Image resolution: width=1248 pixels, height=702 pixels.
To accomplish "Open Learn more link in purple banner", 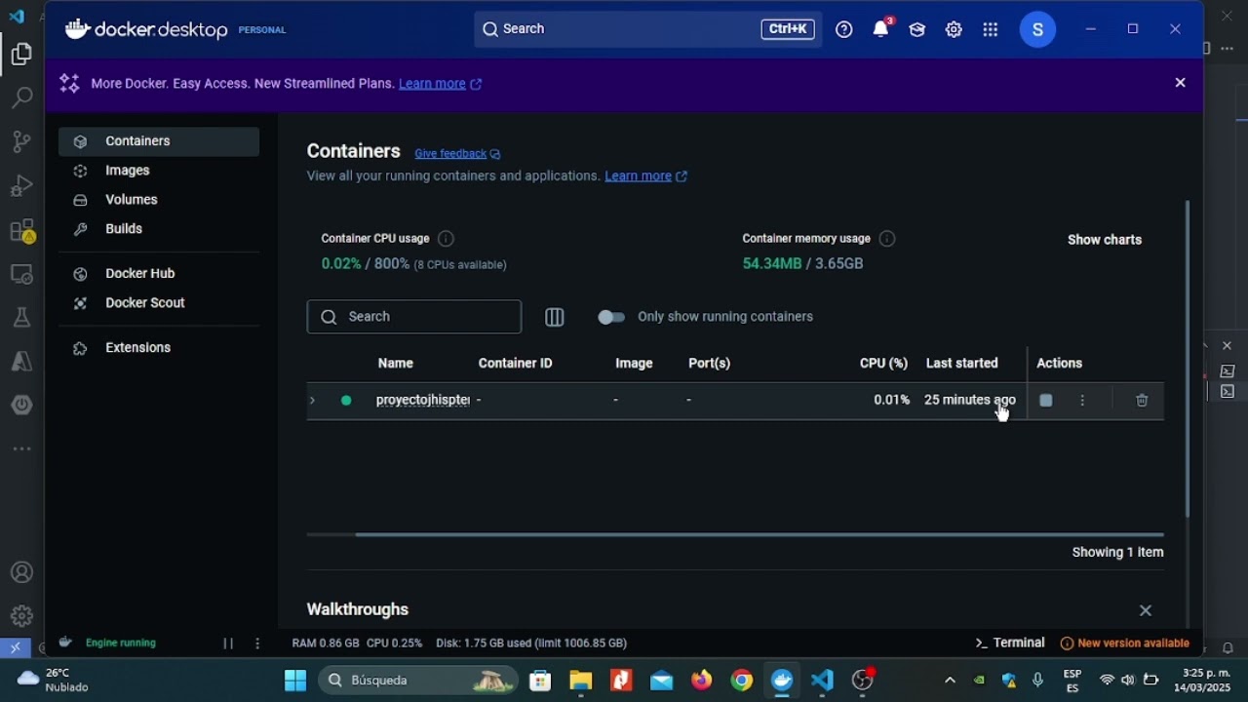I will [440, 84].
